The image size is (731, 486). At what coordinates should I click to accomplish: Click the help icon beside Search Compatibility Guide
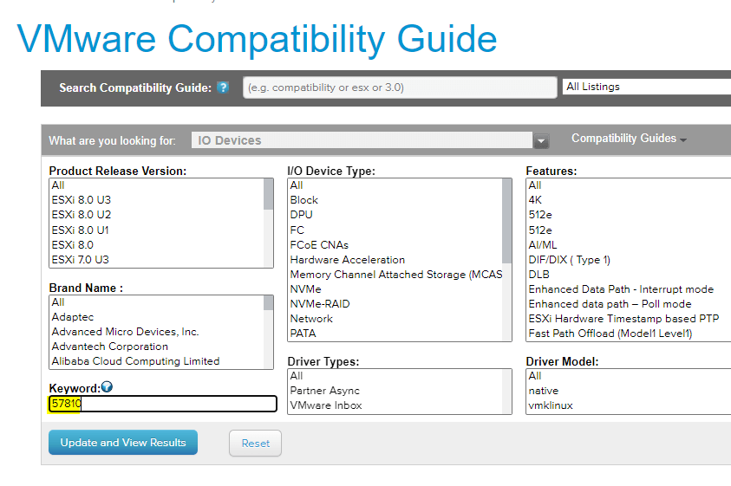(x=223, y=87)
